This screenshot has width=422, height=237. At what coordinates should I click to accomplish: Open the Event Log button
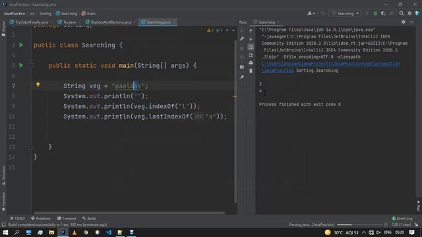[x=402, y=219]
